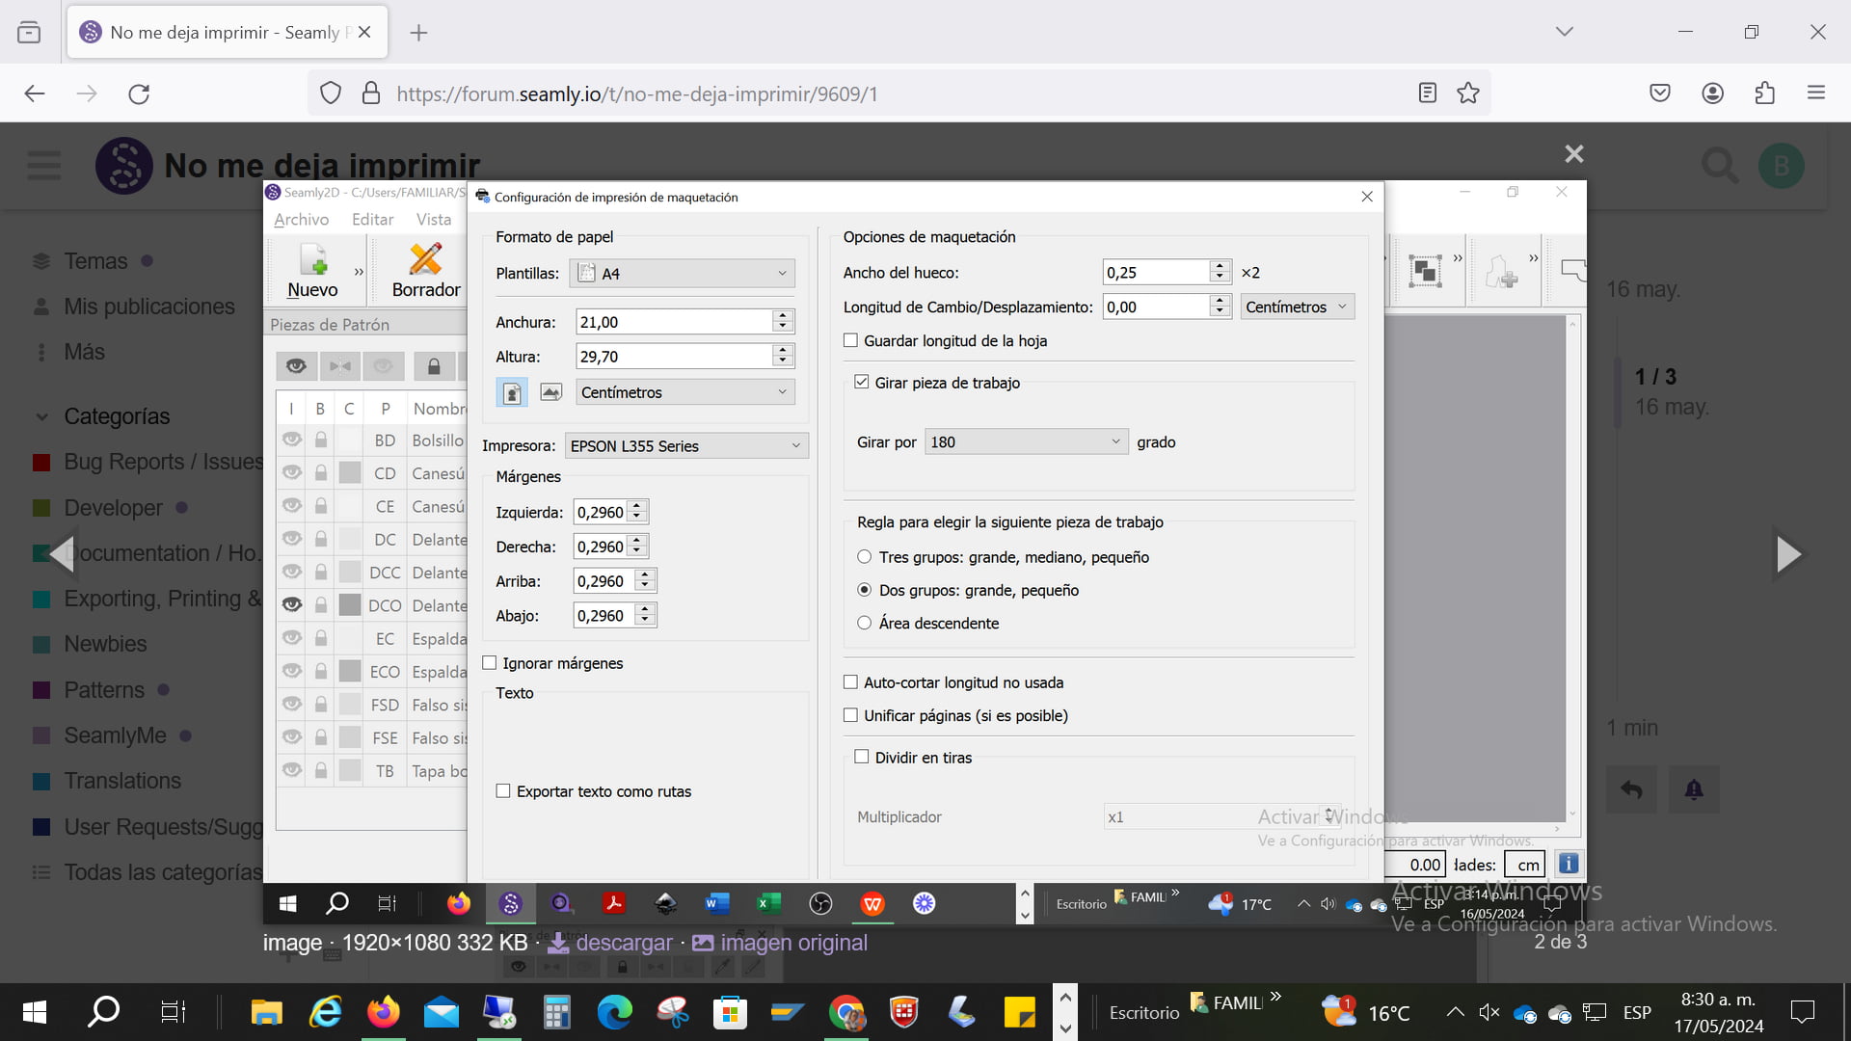Uncheck Girar pieza de trabajo
This screenshot has width=1851, height=1041.
(862, 383)
